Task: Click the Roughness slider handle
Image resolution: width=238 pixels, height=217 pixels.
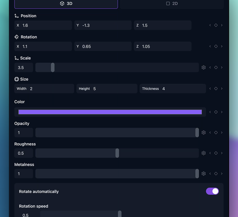Action: point(117,153)
